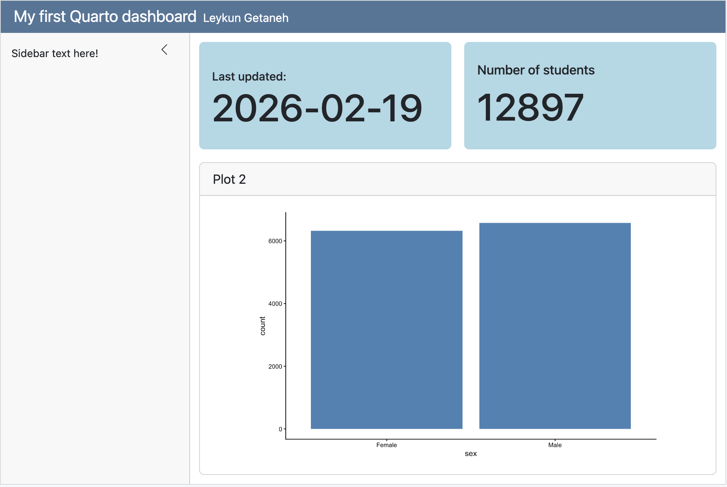The image size is (727, 487).
Task: Click the 2000 y-axis tick label
Action: coord(275,366)
